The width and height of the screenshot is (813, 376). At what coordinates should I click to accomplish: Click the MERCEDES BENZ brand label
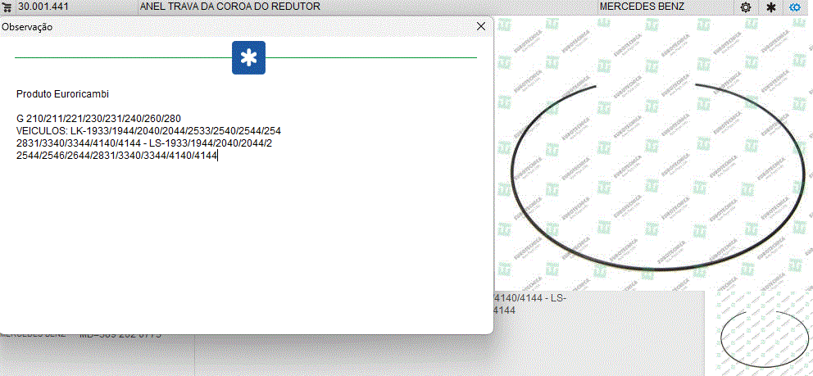[642, 7]
